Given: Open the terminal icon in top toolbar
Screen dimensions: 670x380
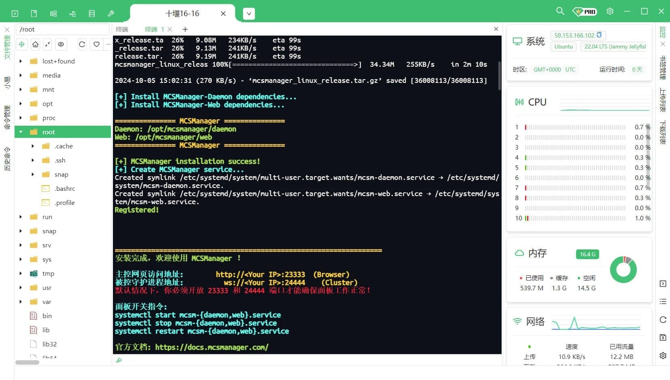Looking at the screenshot, I should (x=15, y=14).
